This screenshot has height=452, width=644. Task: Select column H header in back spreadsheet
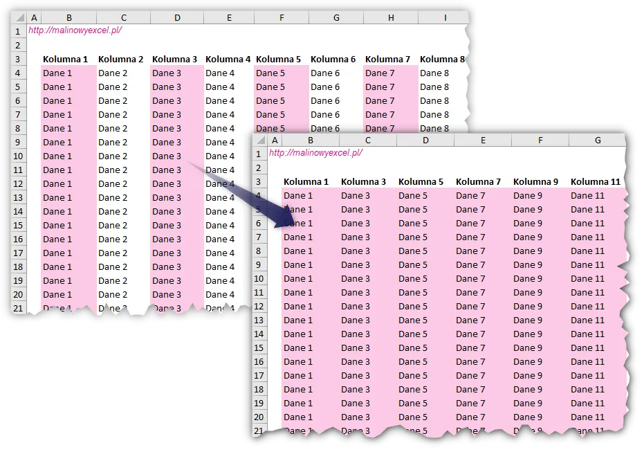tap(391, 17)
